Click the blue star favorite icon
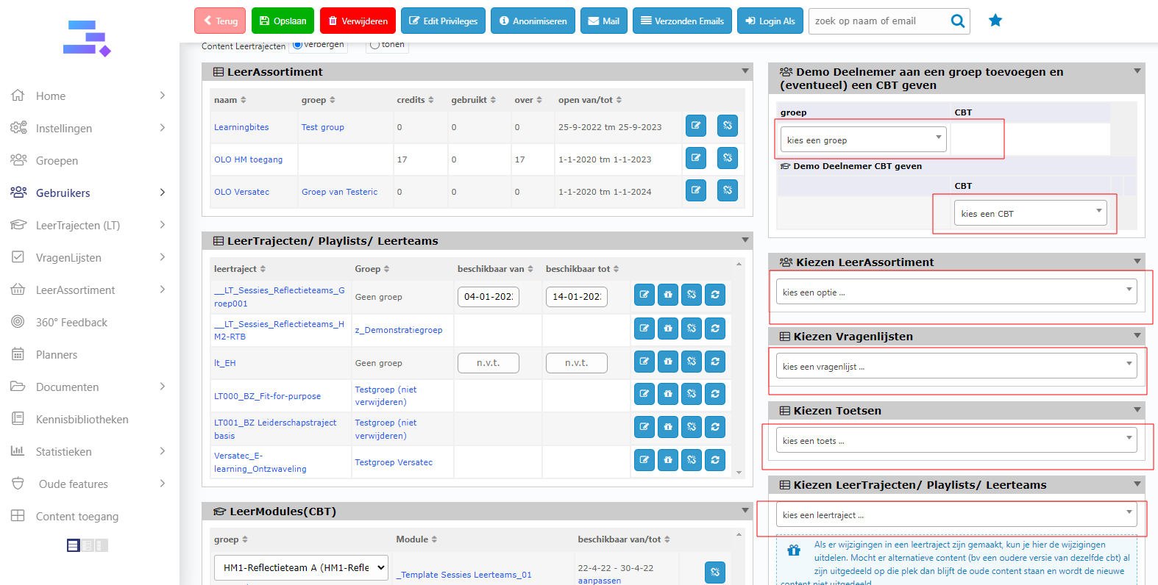Viewport: 1158px width, 585px height. [x=995, y=21]
